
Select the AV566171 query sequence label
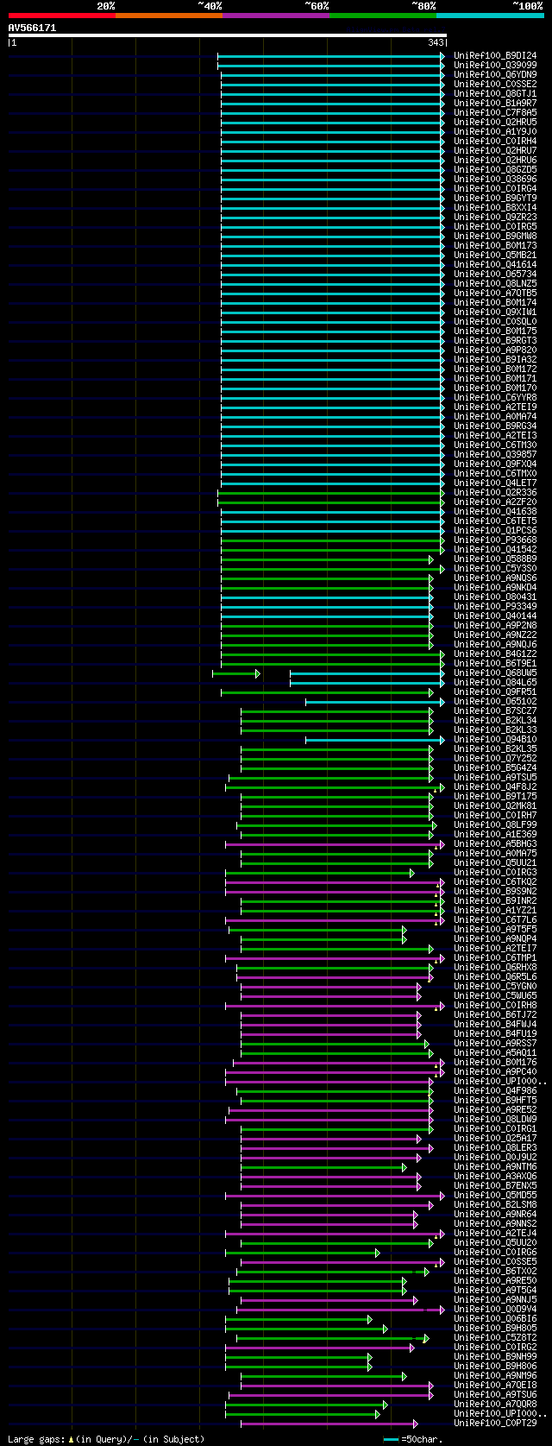(x=32, y=28)
